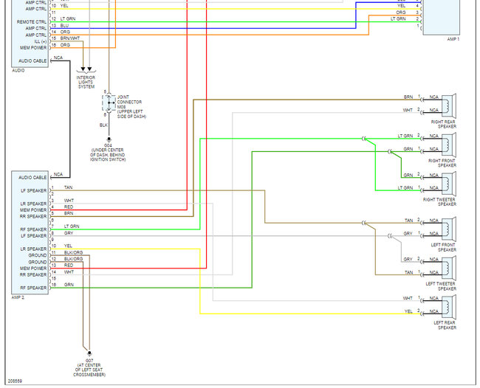Click the 'AMP 2' caption below the box
The image size is (480, 388).
(x=18, y=297)
